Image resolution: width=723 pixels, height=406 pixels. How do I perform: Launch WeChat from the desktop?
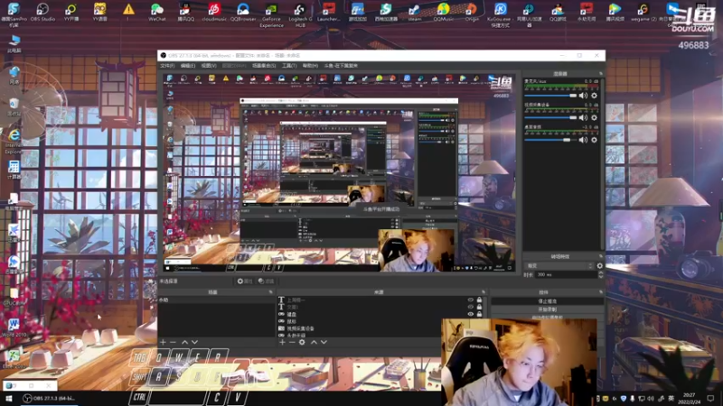(156, 12)
